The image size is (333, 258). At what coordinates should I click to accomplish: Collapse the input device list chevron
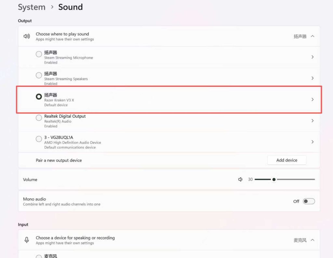(x=313, y=240)
